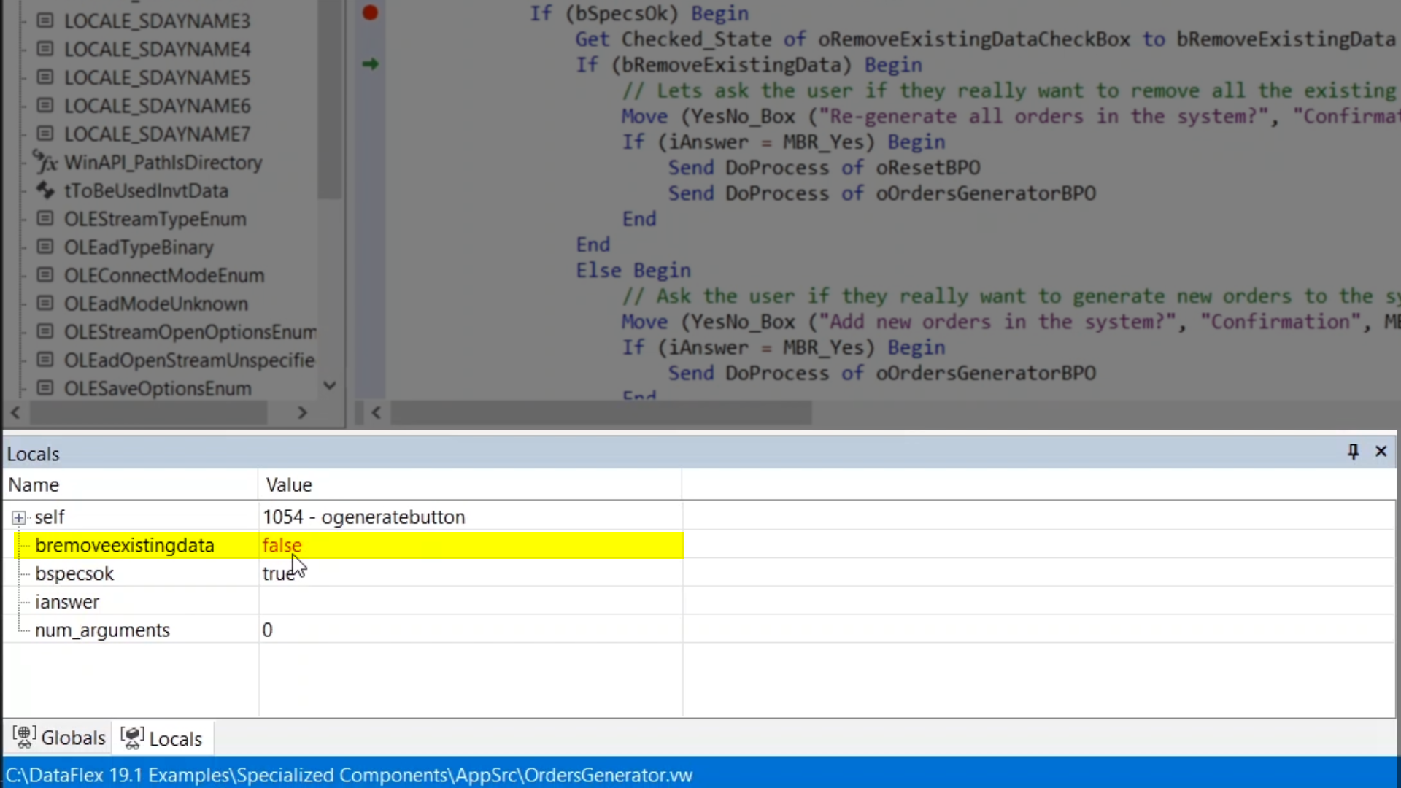
Task: Click the bspecsok true value
Action: [278, 574]
